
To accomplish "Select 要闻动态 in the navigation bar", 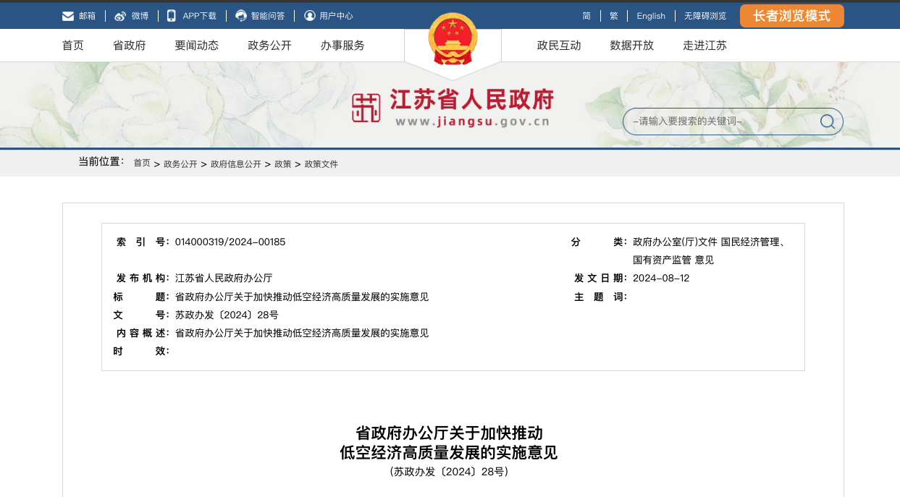I will [196, 46].
